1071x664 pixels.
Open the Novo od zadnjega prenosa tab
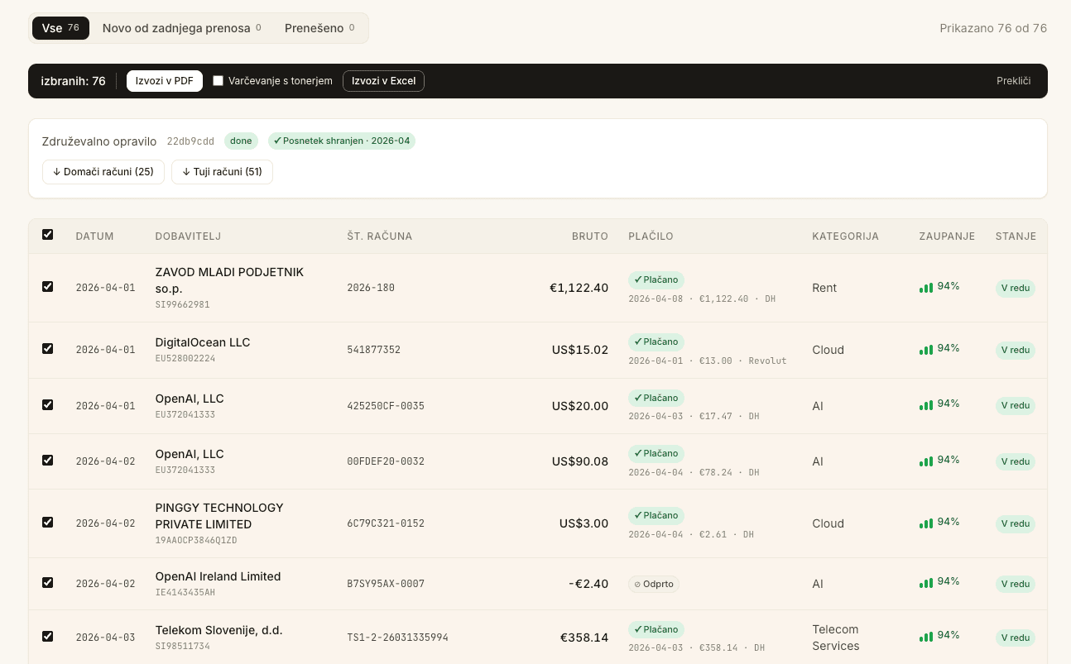tap(182, 28)
